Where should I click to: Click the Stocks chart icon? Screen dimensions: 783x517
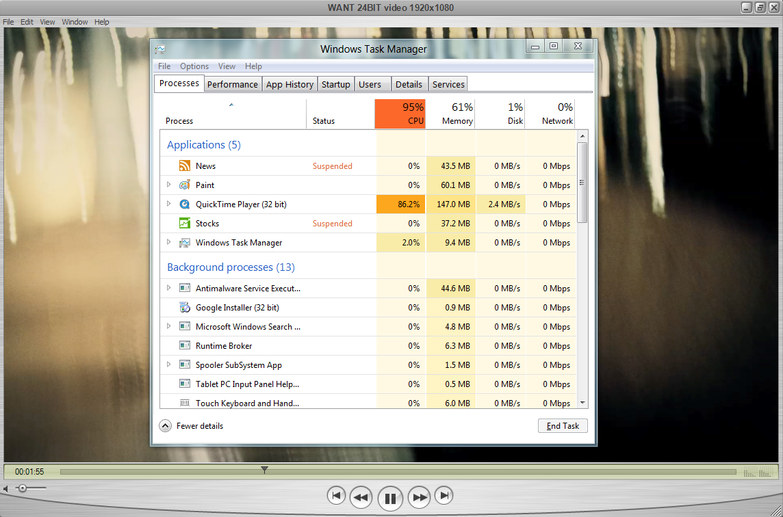point(185,223)
